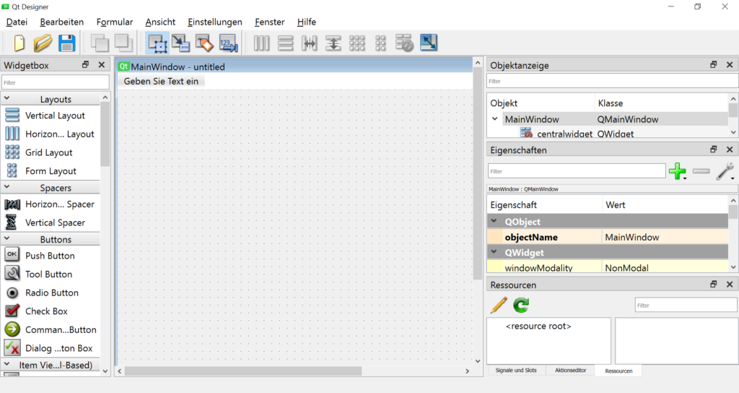The image size is (739, 393).
Task: Select Vertical Layout in Widgetbox
Action: [50, 116]
